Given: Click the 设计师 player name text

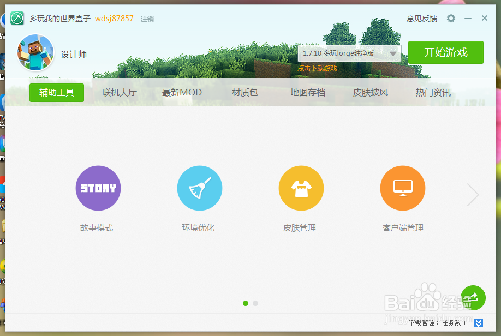Looking at the screenshot, I should [x=74, y=55].
